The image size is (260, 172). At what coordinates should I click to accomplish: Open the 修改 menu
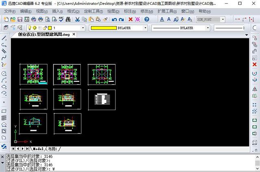[147, 11]
